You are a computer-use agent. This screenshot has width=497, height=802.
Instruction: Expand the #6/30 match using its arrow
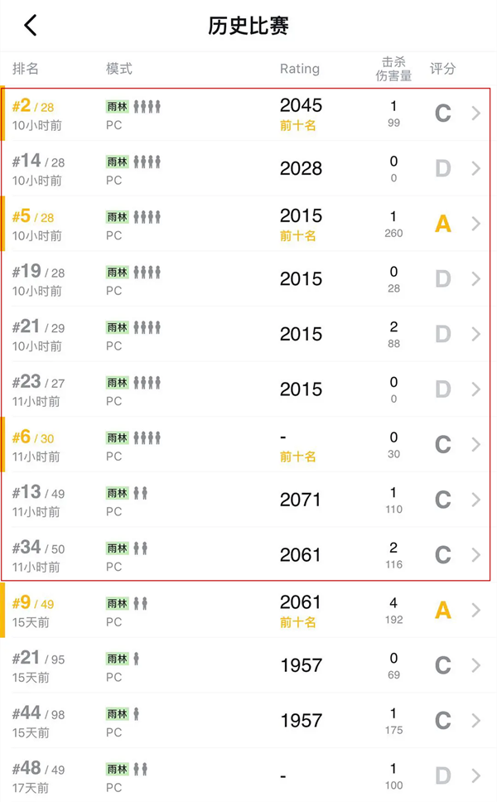(x=475, y=445)
